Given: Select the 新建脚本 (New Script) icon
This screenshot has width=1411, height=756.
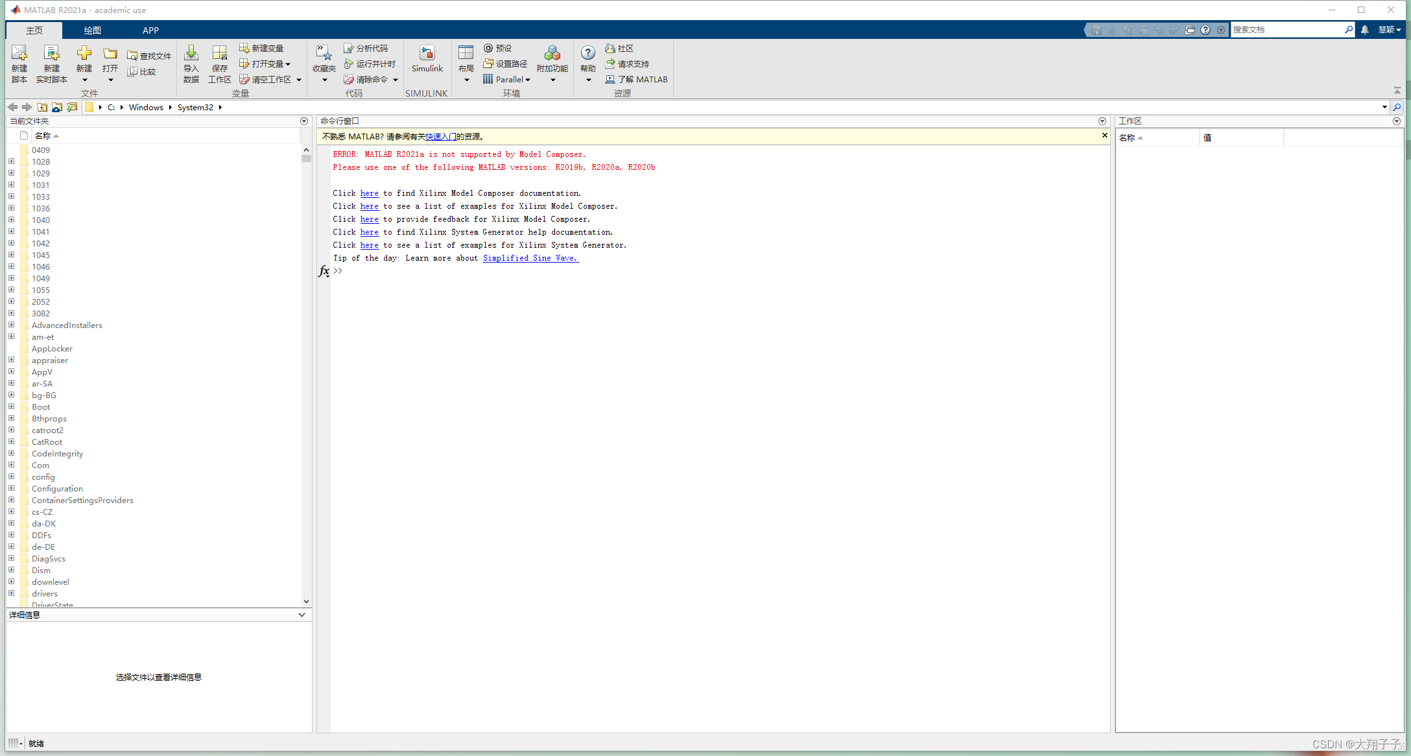Looking at the screenshot, I should click(19, 63).
